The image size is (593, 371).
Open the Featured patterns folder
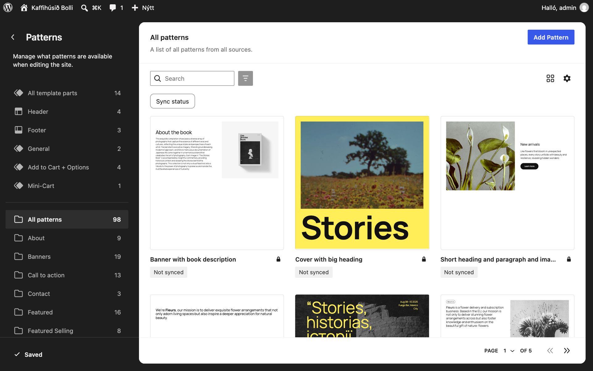tap(67, 312)
